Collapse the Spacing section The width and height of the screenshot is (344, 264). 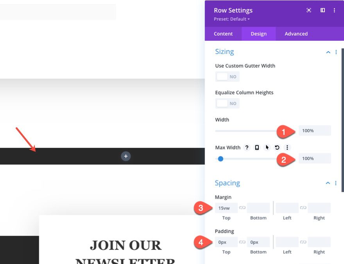coord(328,183)
